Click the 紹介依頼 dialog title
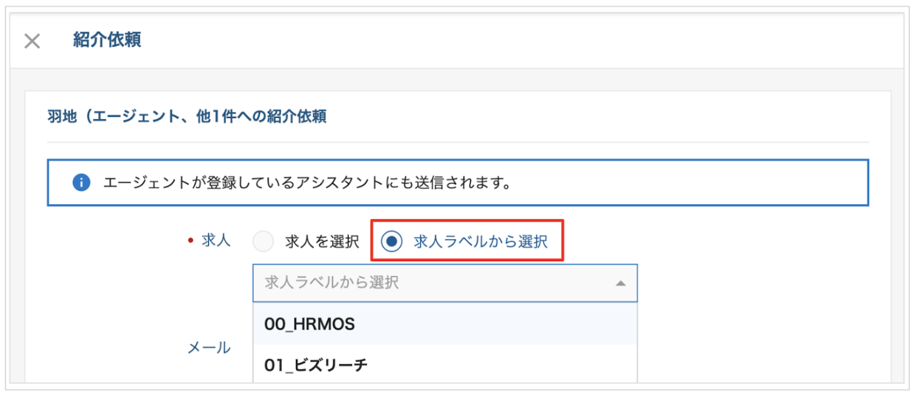Image resolution: width=916 pixels, height=400 pixels. (x=108, y=40)
